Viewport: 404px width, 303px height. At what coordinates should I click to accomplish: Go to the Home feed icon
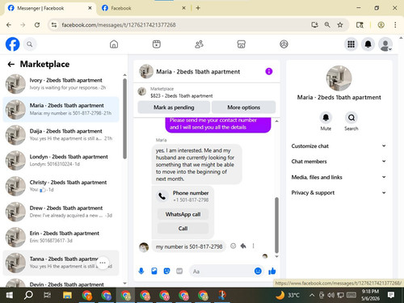[x=114, y=44]
